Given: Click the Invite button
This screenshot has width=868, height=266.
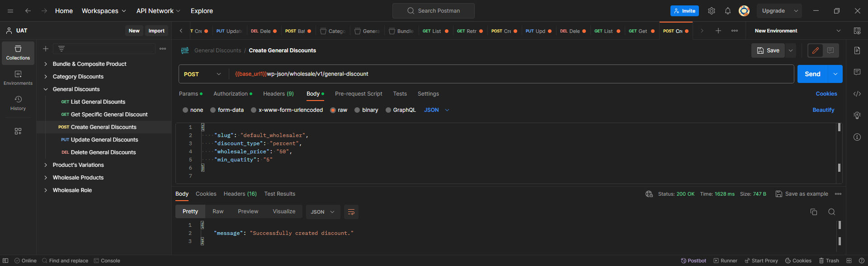Looking at the screenshot, I should [684, 11].
